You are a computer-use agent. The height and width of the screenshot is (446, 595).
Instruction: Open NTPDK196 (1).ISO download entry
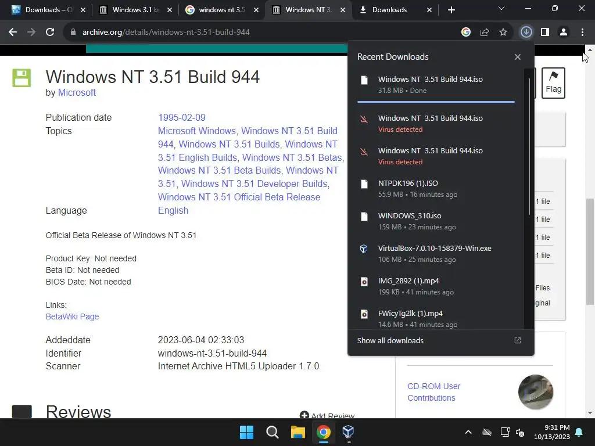[436, 189]
